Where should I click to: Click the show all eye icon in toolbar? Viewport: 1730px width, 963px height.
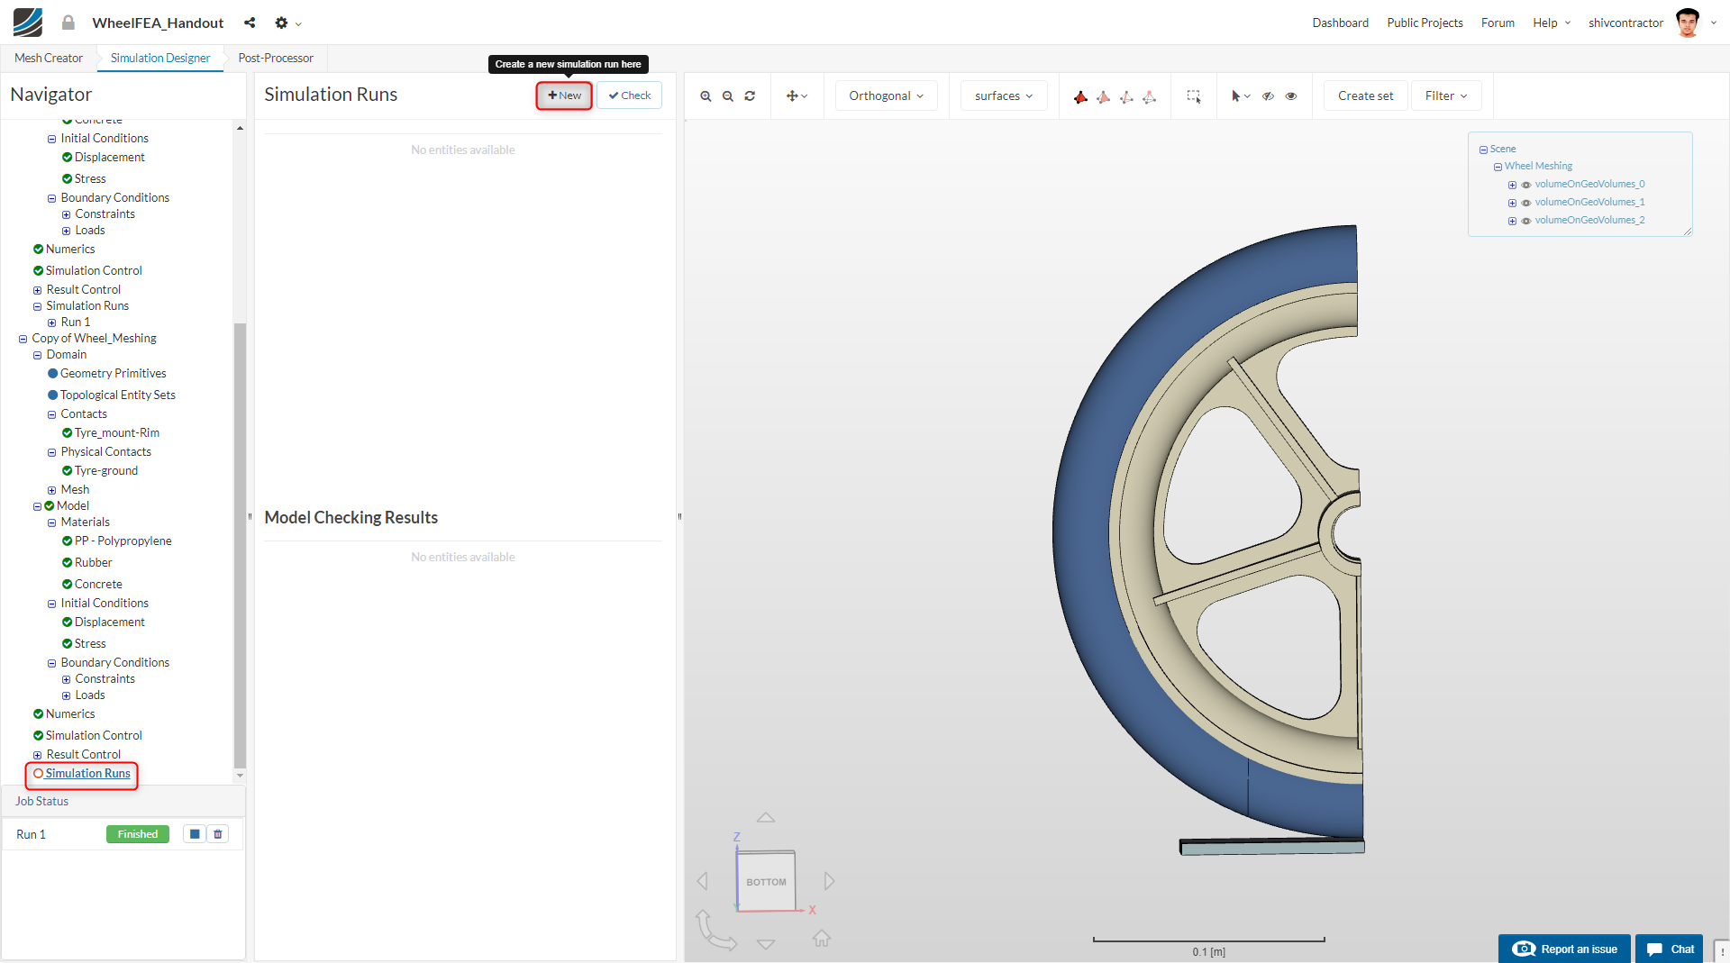pyautogui.click(x=1291, y=96)
